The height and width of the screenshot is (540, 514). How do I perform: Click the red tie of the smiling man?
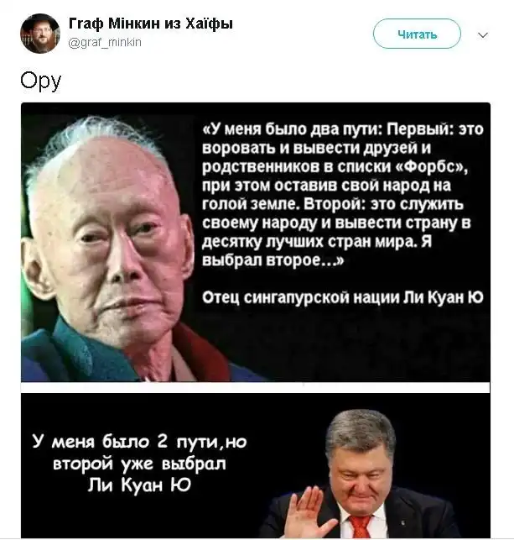[360, 527]
